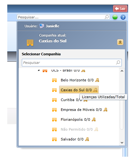Click the top Pesquisar... search field

63,17
